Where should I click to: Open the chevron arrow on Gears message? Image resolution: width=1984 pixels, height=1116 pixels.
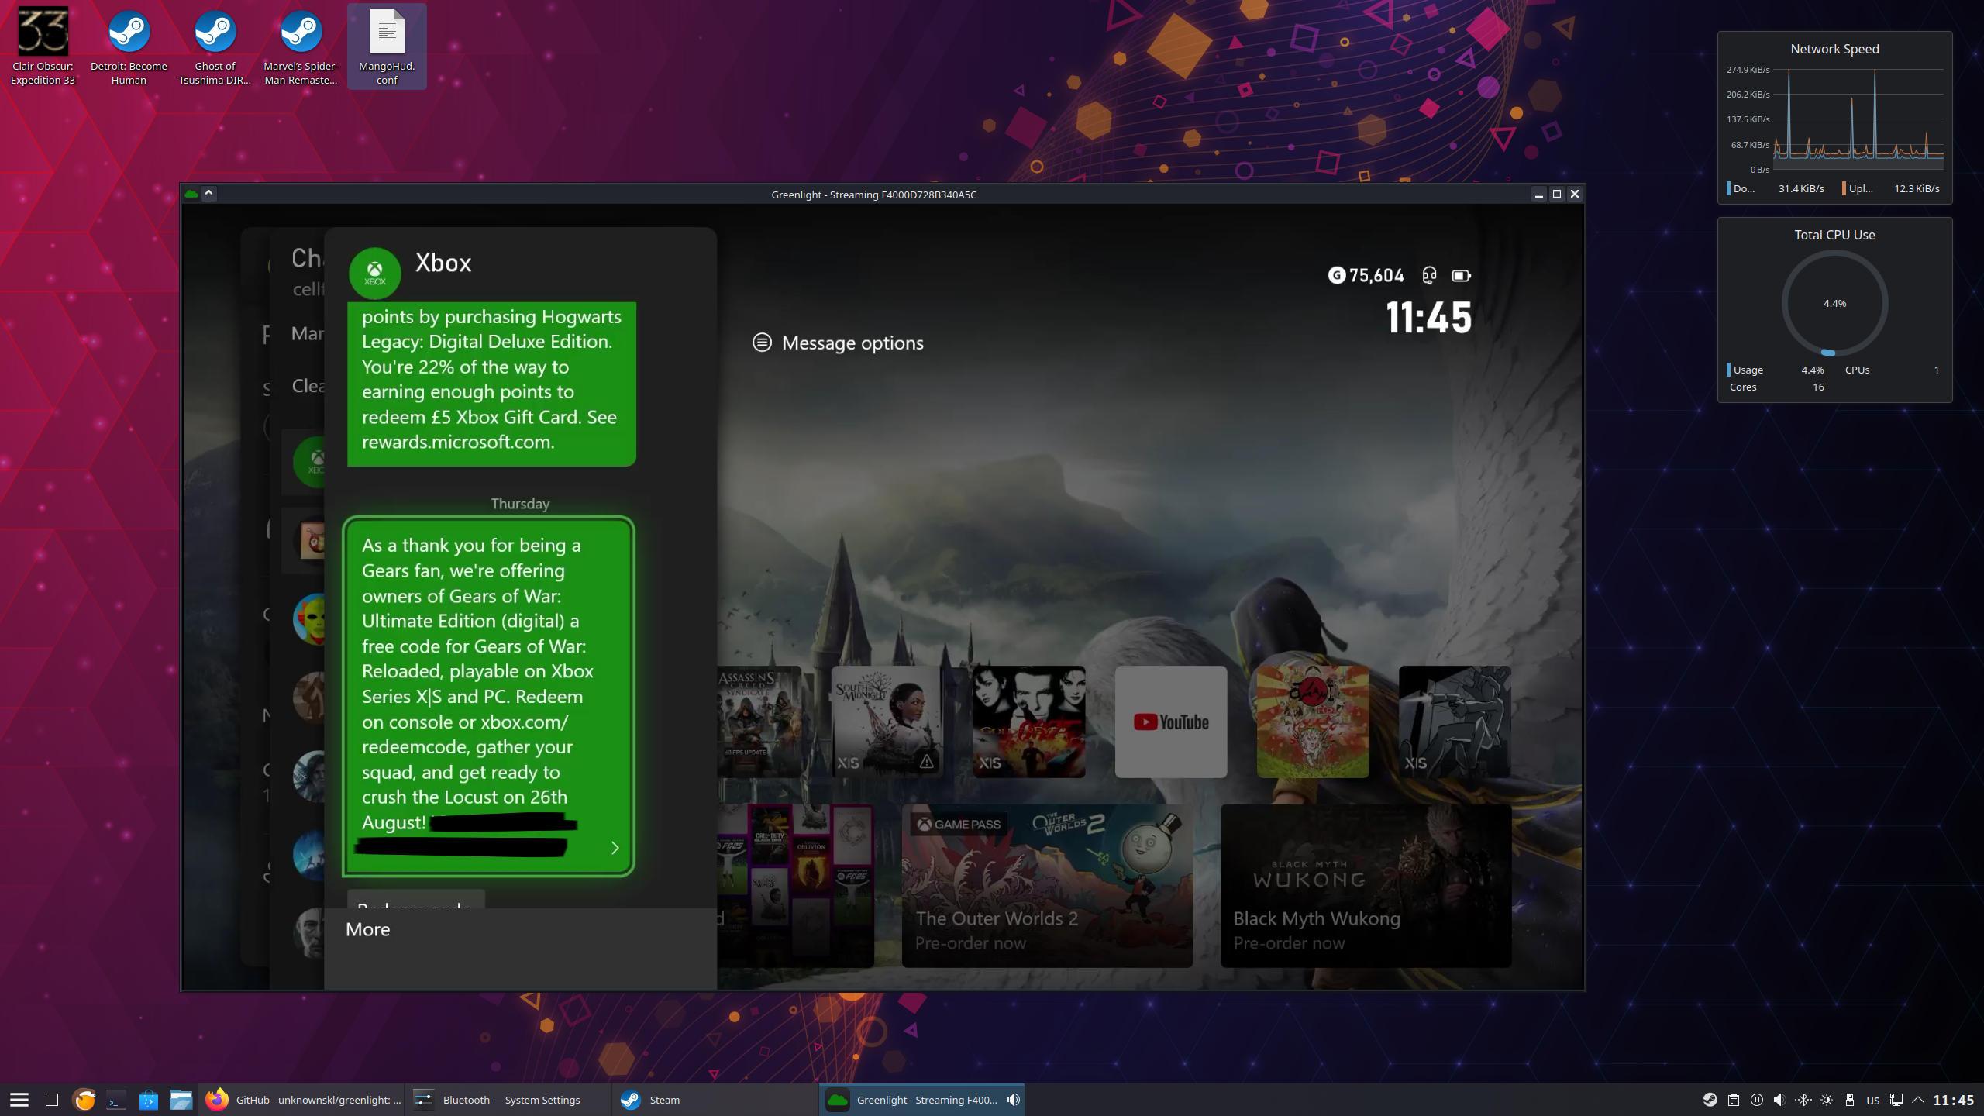click(x=615, y=848)
